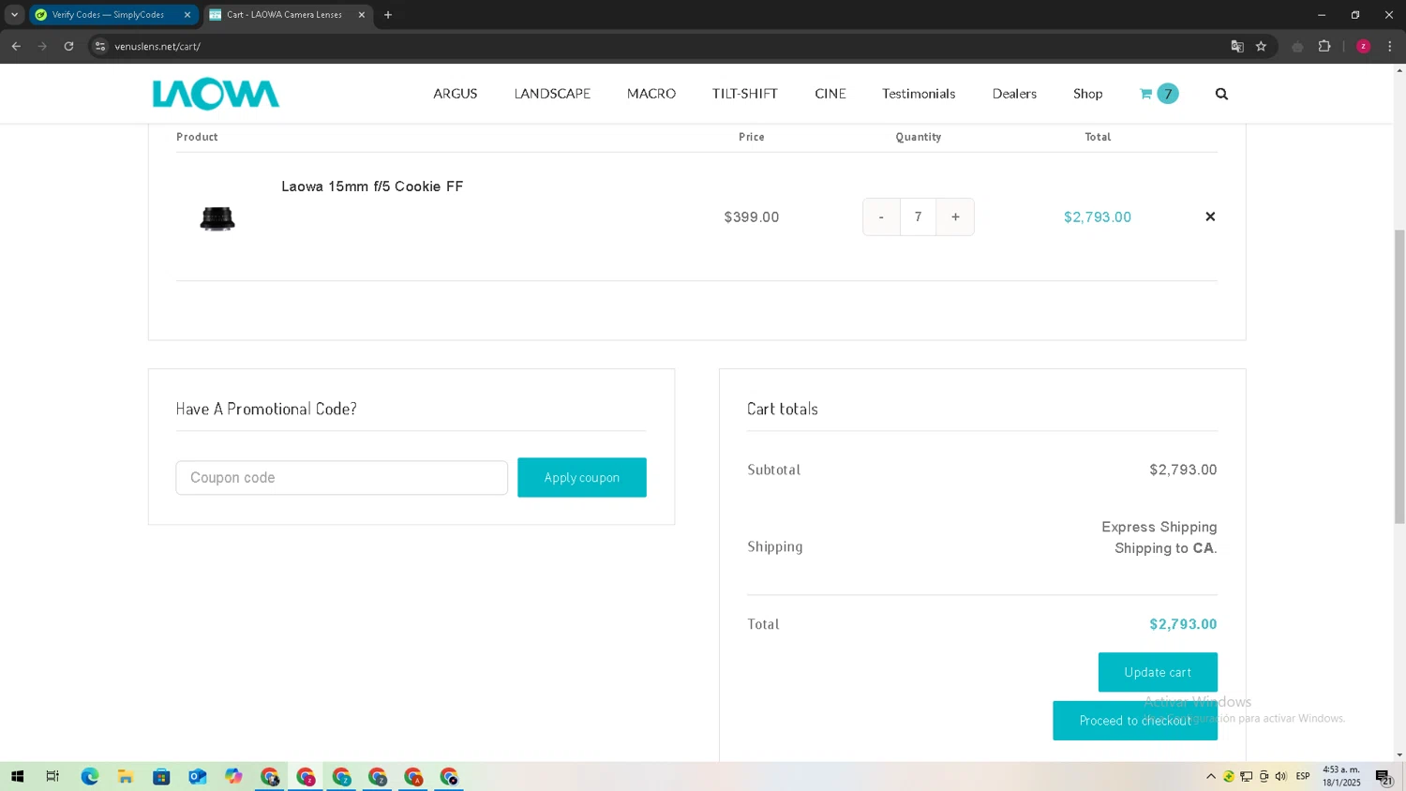Open the clock showing 4:53 a. m.
Image resolution: width=1406 pixels, height=791 pixels.
click(1341, 777)
